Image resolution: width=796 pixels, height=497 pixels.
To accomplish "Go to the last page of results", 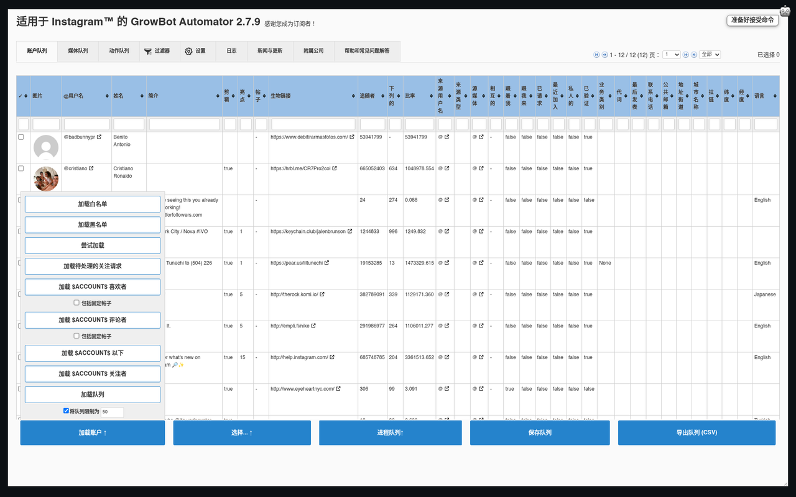I will point(694,55).
